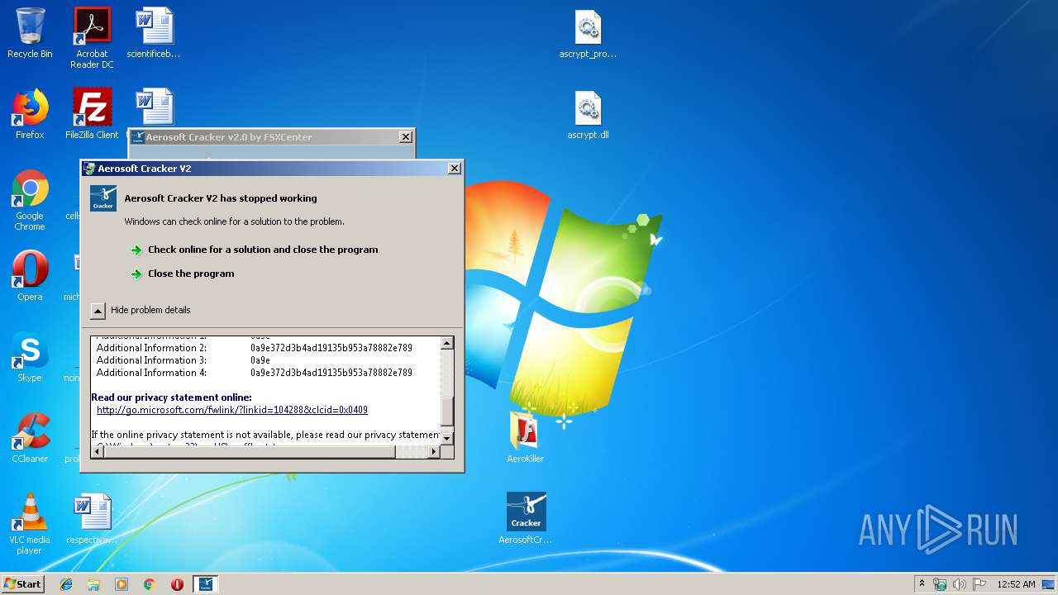Launch Firefox from the desktop

pos(30,114)
